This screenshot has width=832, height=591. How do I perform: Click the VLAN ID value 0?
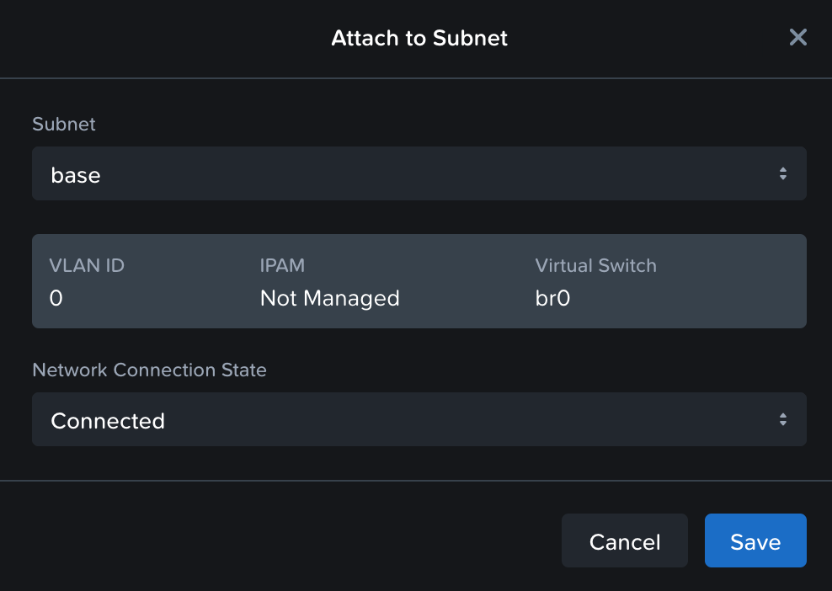56,298
